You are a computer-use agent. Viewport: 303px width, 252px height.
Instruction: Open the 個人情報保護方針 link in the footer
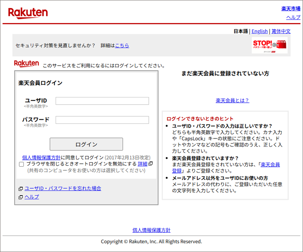[x=151, y=230]
